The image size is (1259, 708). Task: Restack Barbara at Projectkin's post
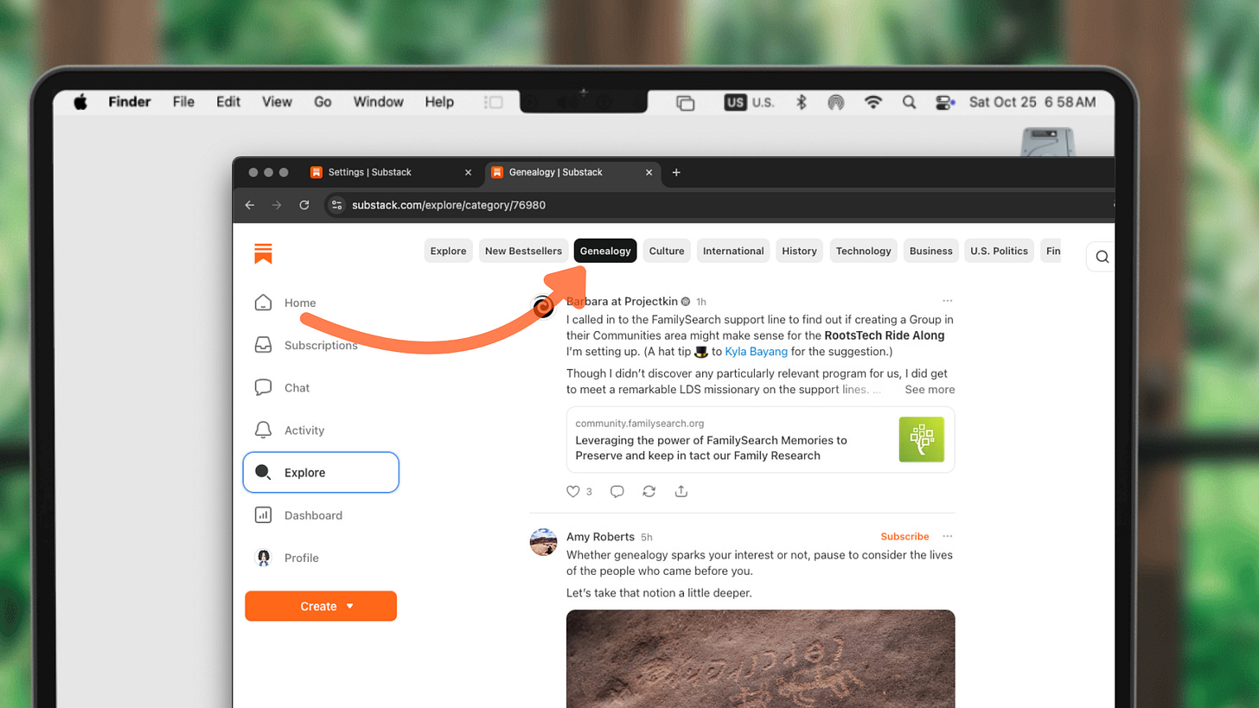click(x=649, y=491)
